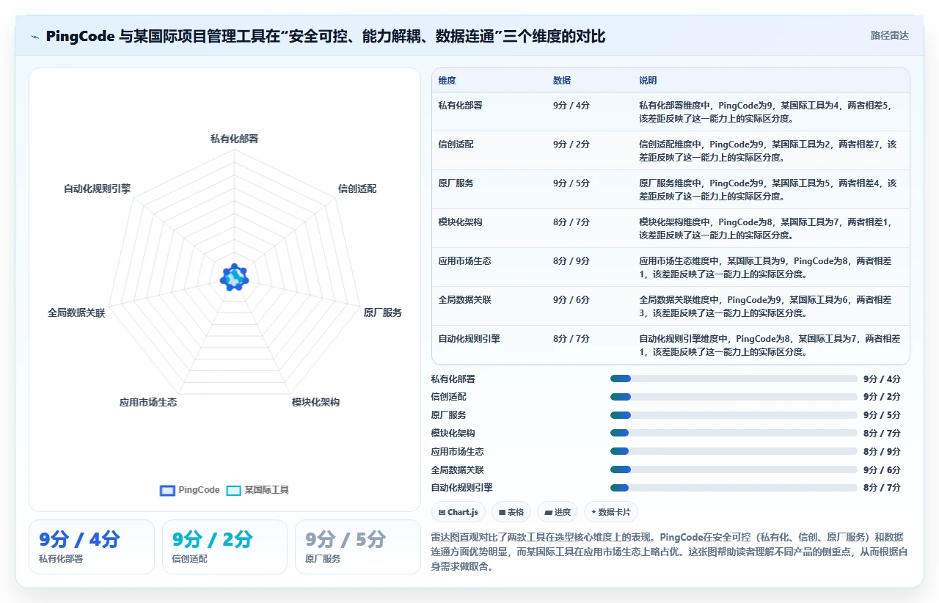
Task: Click 信创适配 in the table's 维度 column
Action: click(x=456, y=145)
